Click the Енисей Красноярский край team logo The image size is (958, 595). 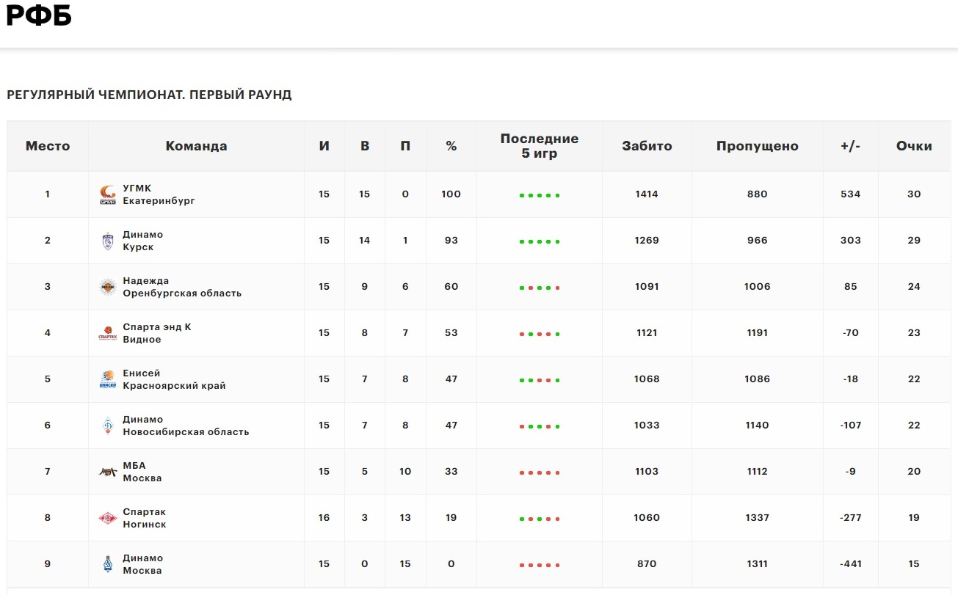coord(108,380)
